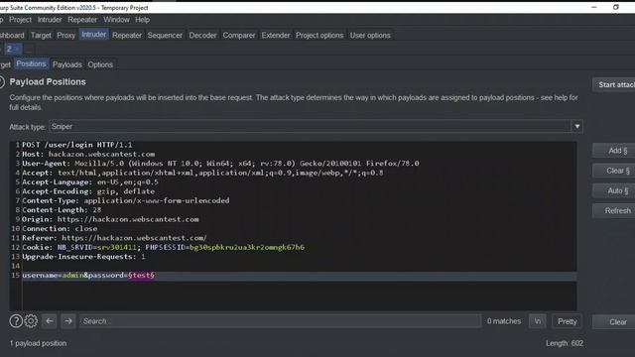Click the Refresh button

(614, 211)
